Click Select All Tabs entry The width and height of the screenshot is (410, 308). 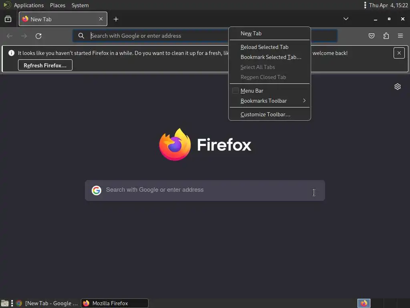click(269, 67)
